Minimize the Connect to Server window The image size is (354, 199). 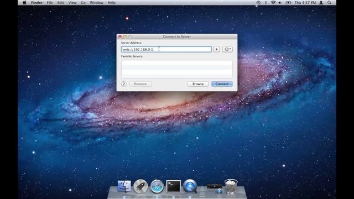[125, 36]
